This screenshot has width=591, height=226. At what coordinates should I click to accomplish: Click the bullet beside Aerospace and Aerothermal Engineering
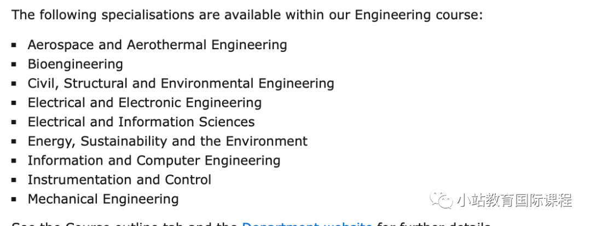point(14,45)
